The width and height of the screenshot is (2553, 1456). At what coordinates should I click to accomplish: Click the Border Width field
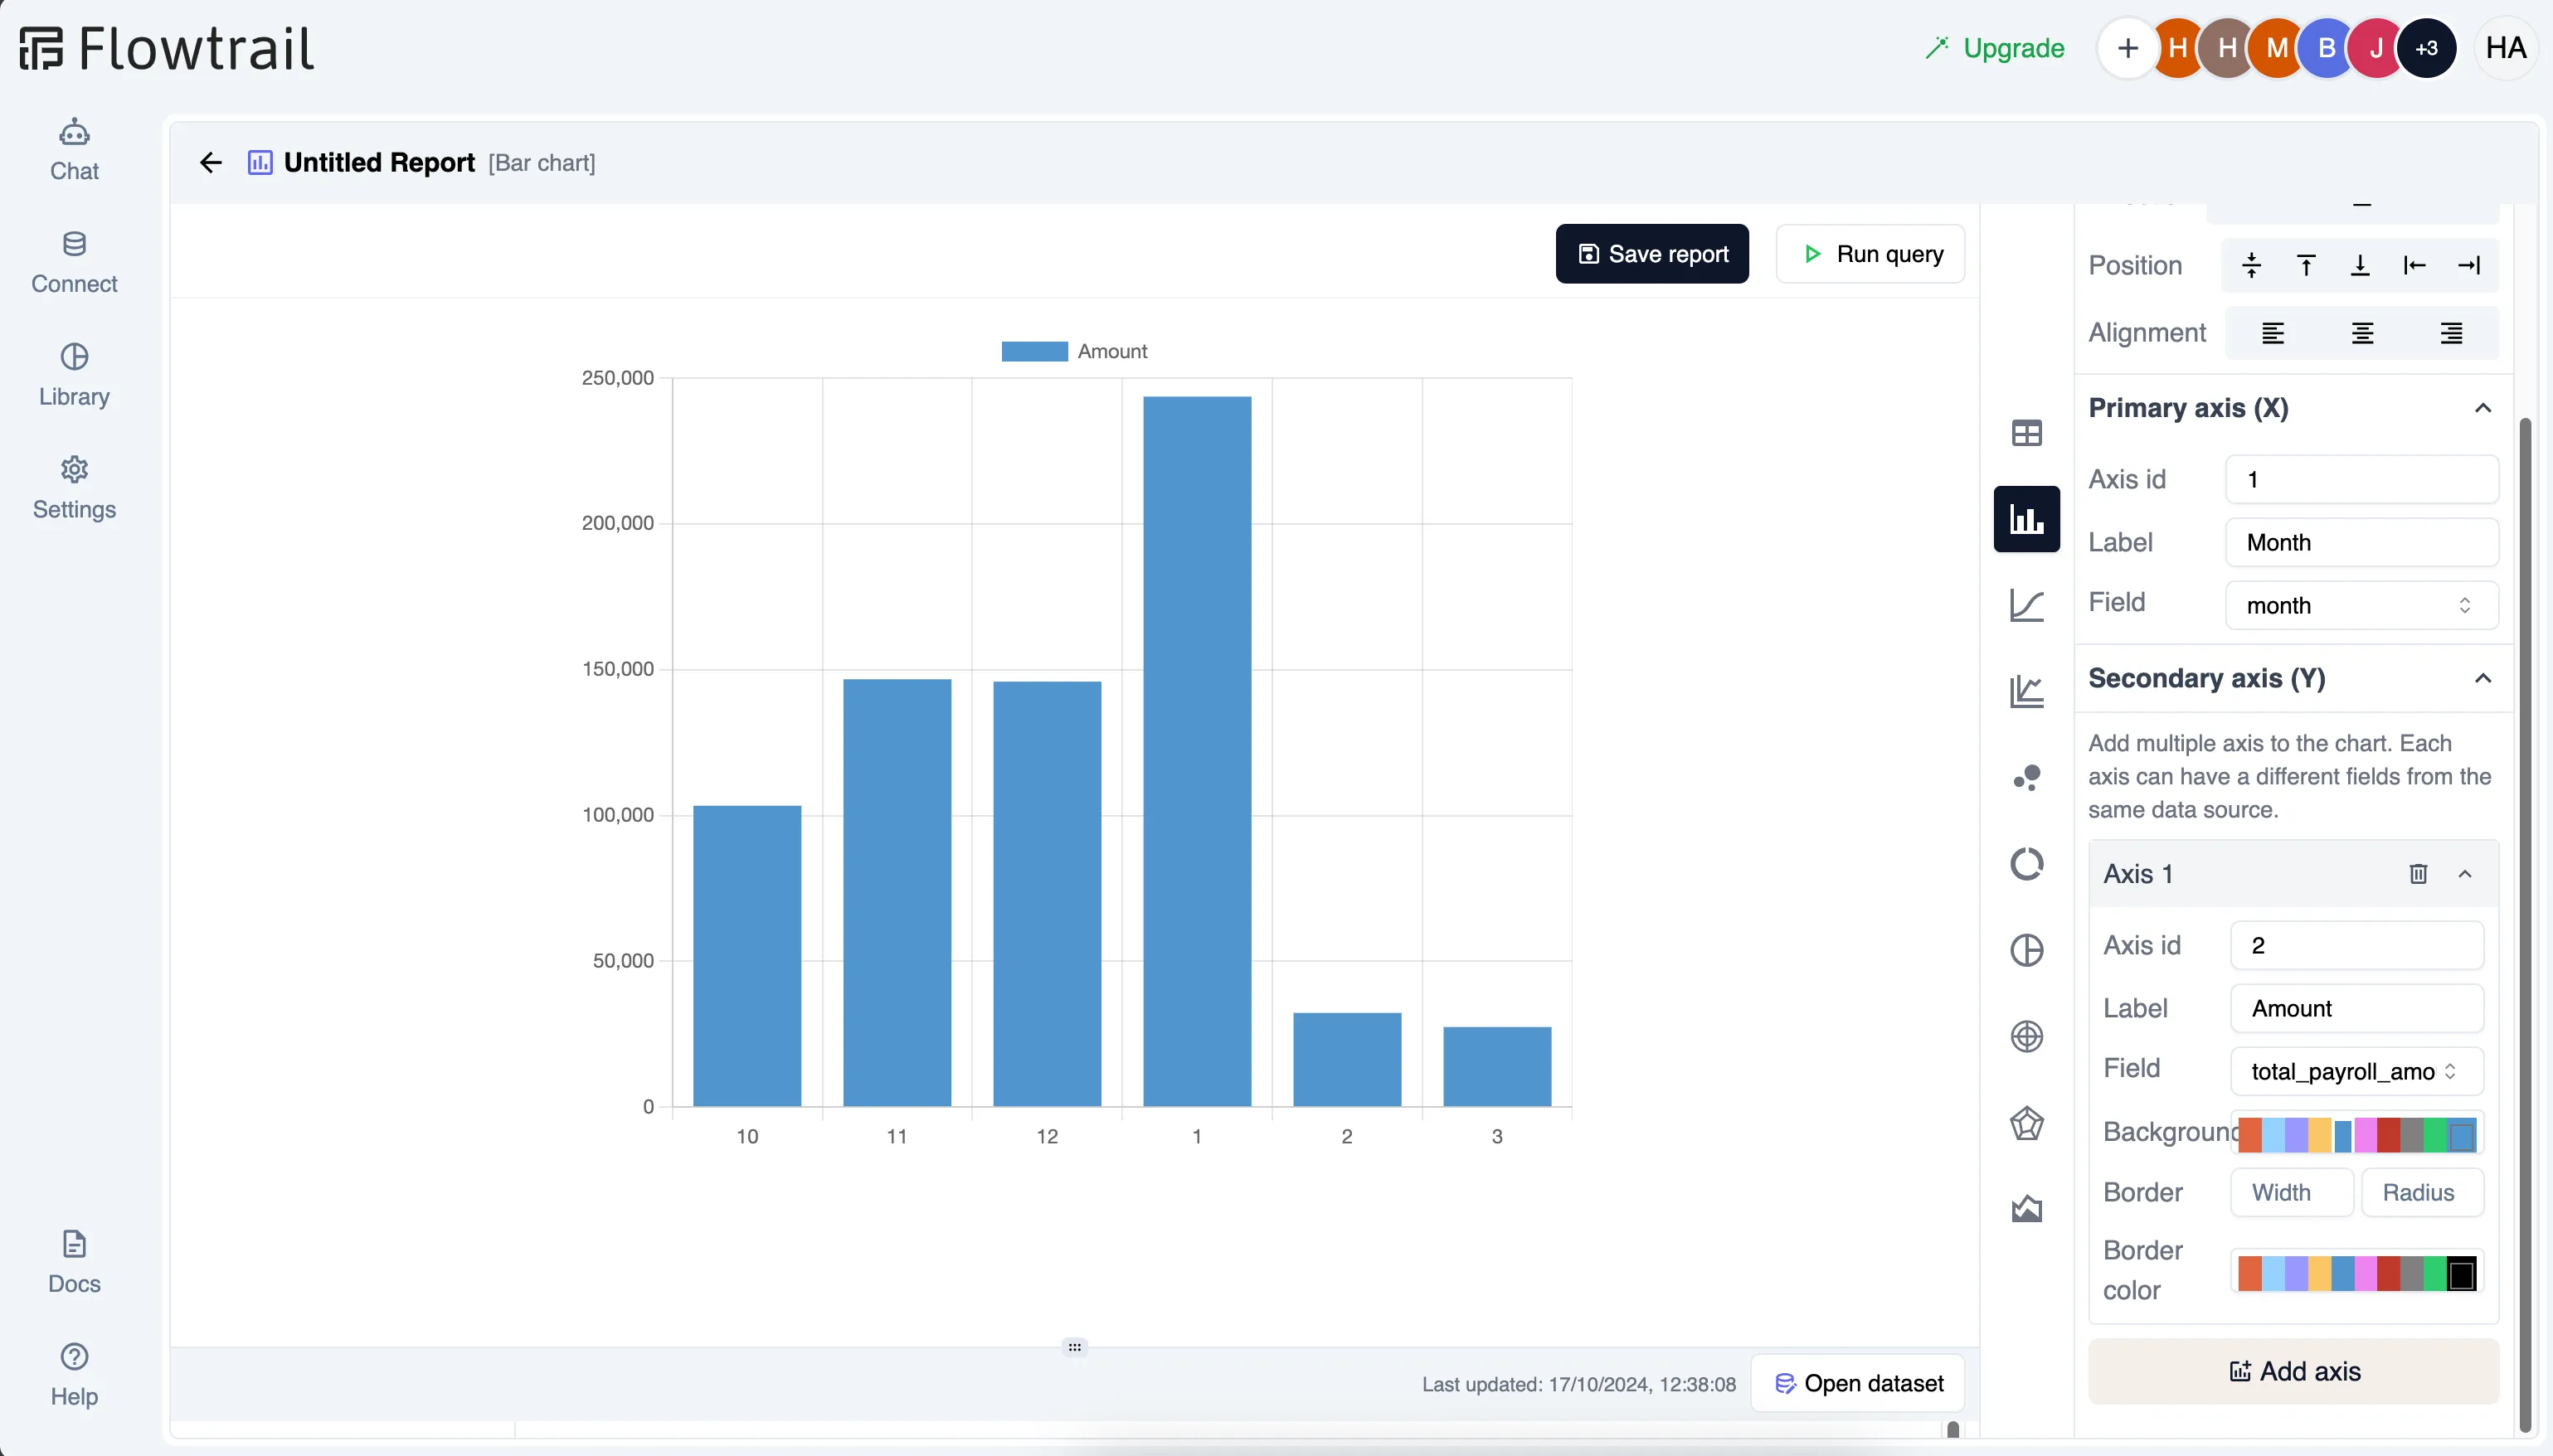point(2291,1192)
